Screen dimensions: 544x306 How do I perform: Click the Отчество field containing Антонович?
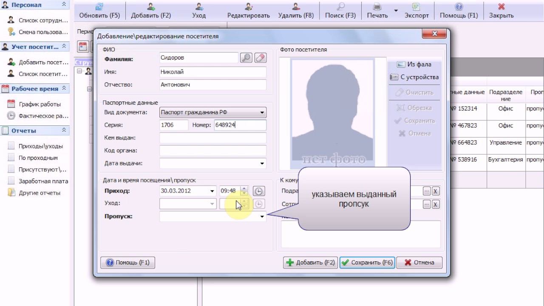click(213, 85)
